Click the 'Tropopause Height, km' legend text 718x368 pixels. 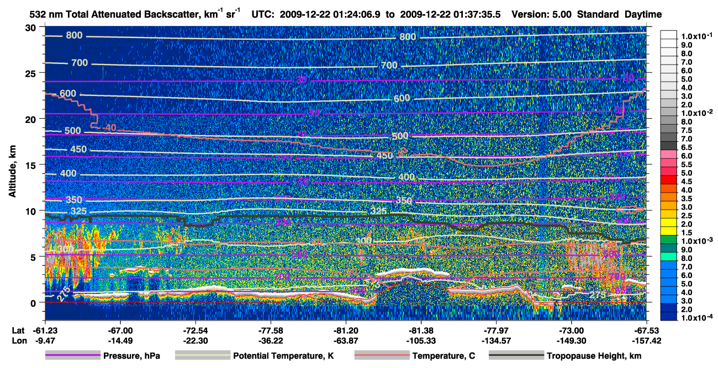(594, 356)
